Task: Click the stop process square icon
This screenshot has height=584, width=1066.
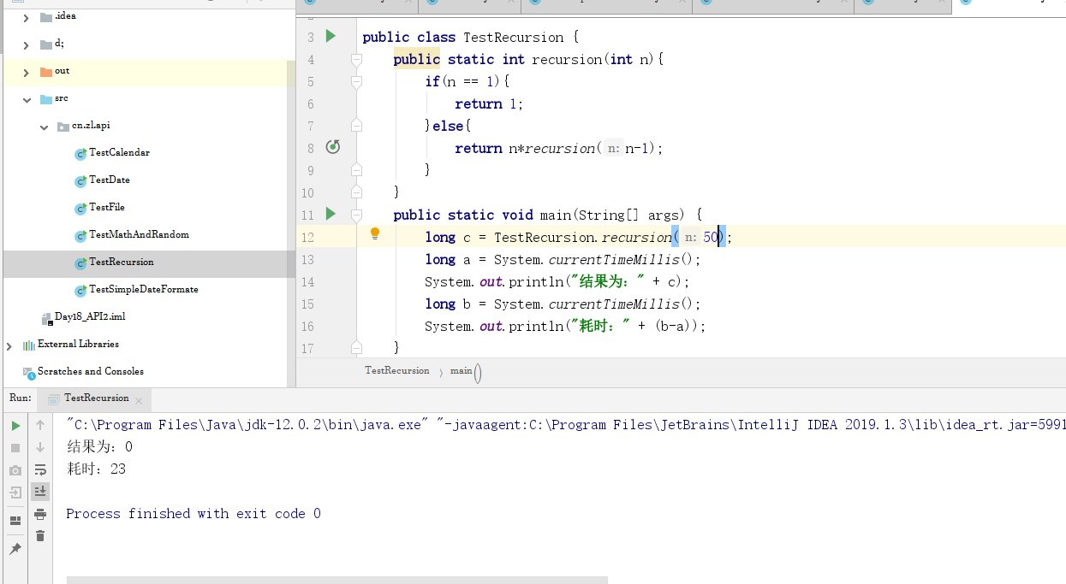Action: 15,448
